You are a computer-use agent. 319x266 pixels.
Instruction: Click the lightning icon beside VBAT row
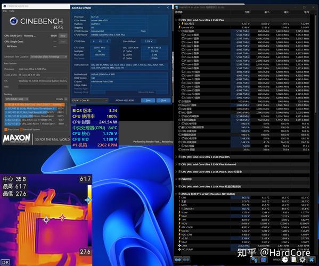tap(179, 242)
